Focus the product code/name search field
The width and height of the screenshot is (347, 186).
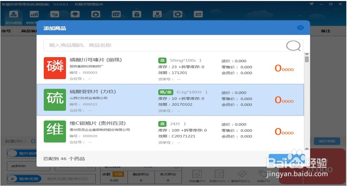(x=173, y=45)
